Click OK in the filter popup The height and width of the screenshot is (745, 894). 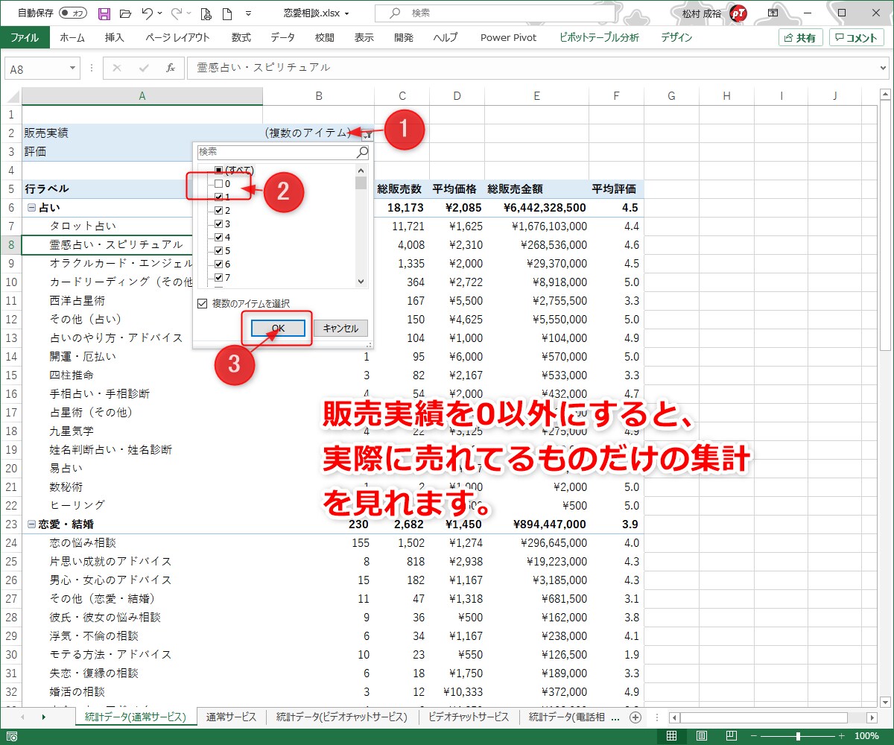(278, 328)
